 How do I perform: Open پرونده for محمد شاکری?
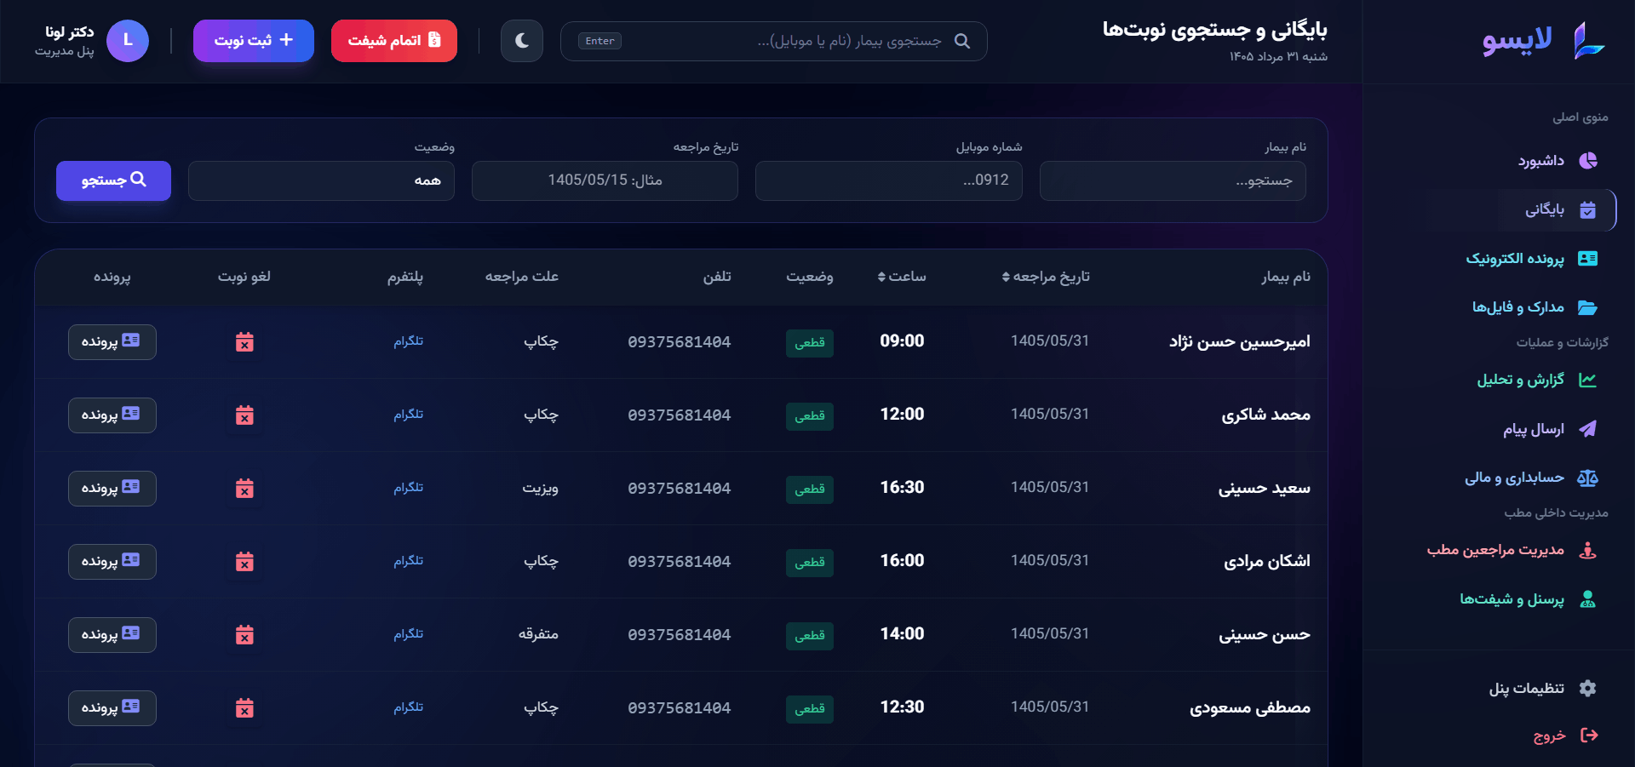(112, 415)
